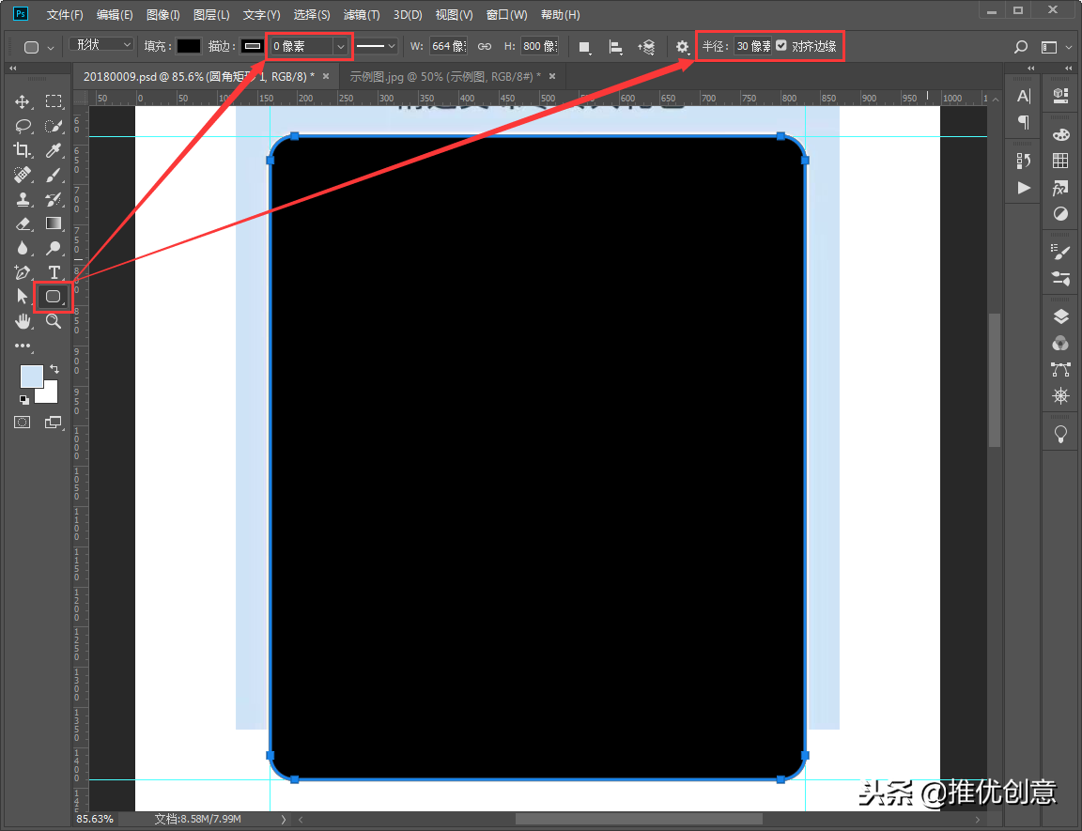1082x831 pixels.
Task: Select the Dodge tool
Action: click(x=54, y=248)
